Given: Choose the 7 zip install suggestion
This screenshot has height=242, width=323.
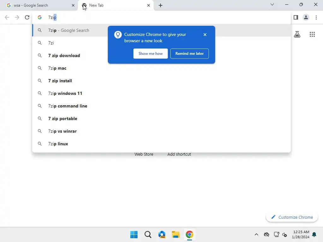Looking at the screenshot, I should (161, 81).
